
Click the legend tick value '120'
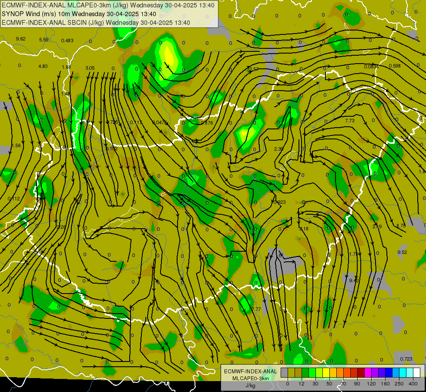[x=371, y=384]
